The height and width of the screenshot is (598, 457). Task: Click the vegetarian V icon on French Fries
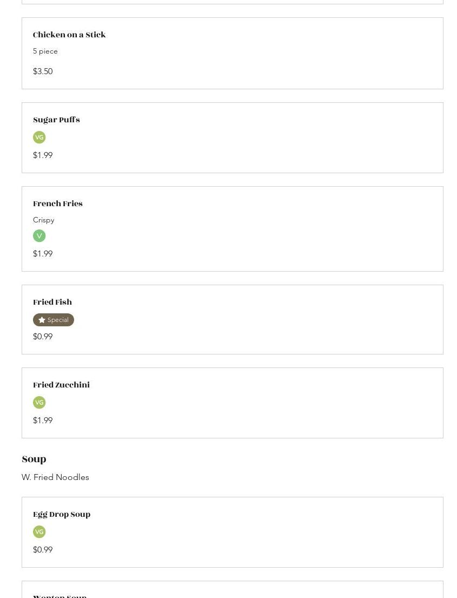(x=39, y=236)
